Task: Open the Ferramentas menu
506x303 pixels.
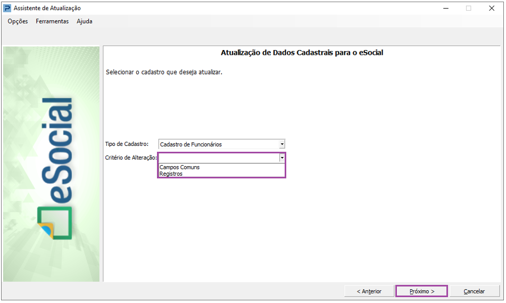Action: tap(52, 21)
